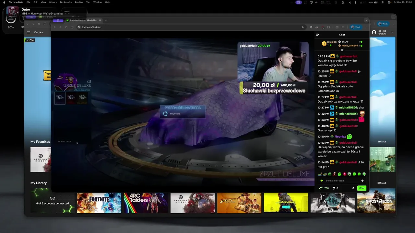The width and height of the screenshot is (415, 233).
Task: Open the Fortnite game tile
Action: (99, 203)
